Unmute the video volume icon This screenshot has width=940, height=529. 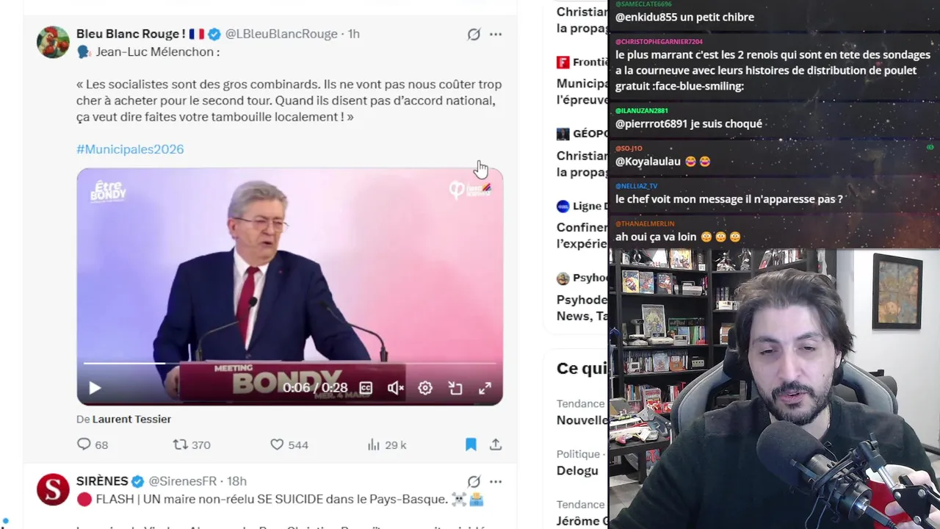pos(396,388)
